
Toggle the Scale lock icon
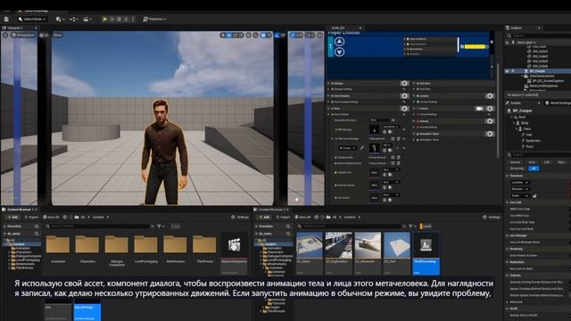tap(534, 196)
